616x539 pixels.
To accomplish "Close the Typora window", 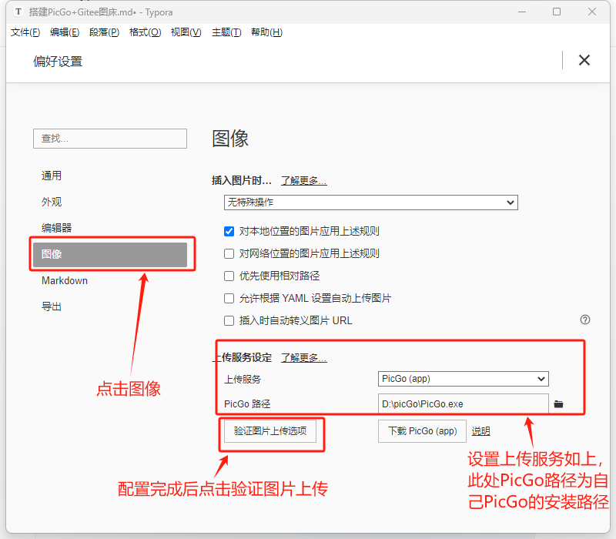I will click(592, 12).
